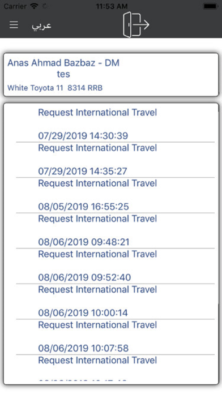The width and height of the screenshot is (222, 394).
Task: Open request dated 08/05/2019 16:55:25
Action: 115,195
